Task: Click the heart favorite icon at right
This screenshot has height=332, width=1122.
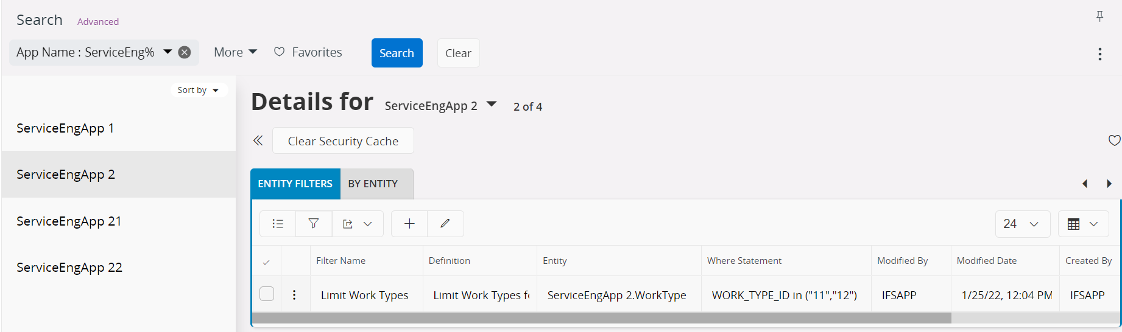Action: click(1114, 140)
